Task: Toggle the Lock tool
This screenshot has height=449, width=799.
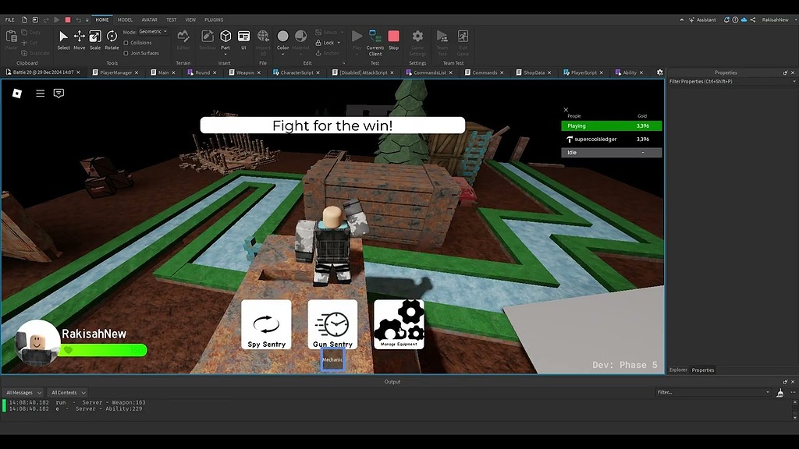Action: (326, 42)
